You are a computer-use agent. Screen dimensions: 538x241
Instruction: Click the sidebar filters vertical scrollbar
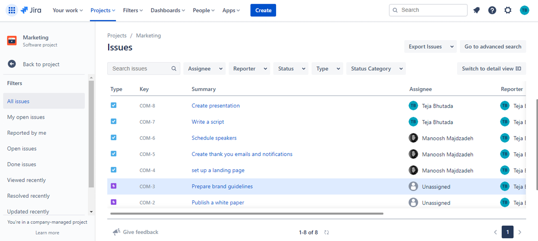(91, 134)
